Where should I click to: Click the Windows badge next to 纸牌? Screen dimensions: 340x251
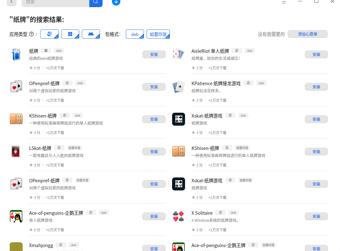46,51
